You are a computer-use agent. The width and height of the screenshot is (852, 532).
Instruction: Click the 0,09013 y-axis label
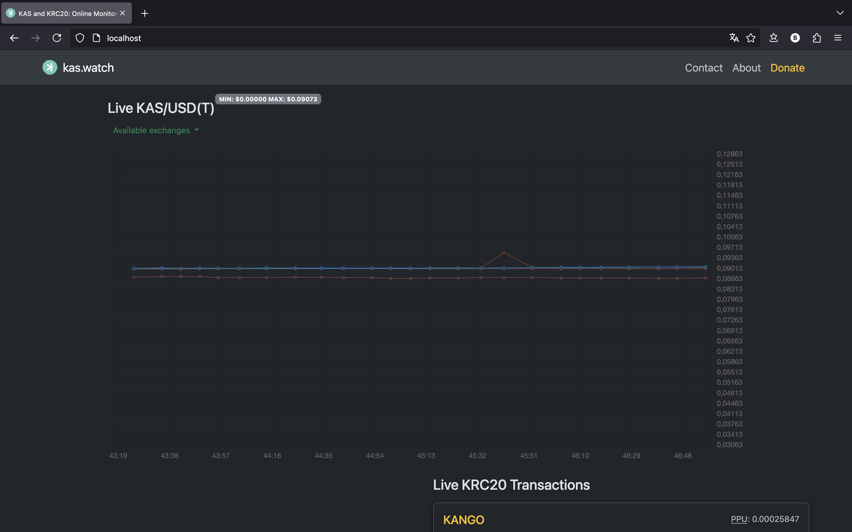730,268
